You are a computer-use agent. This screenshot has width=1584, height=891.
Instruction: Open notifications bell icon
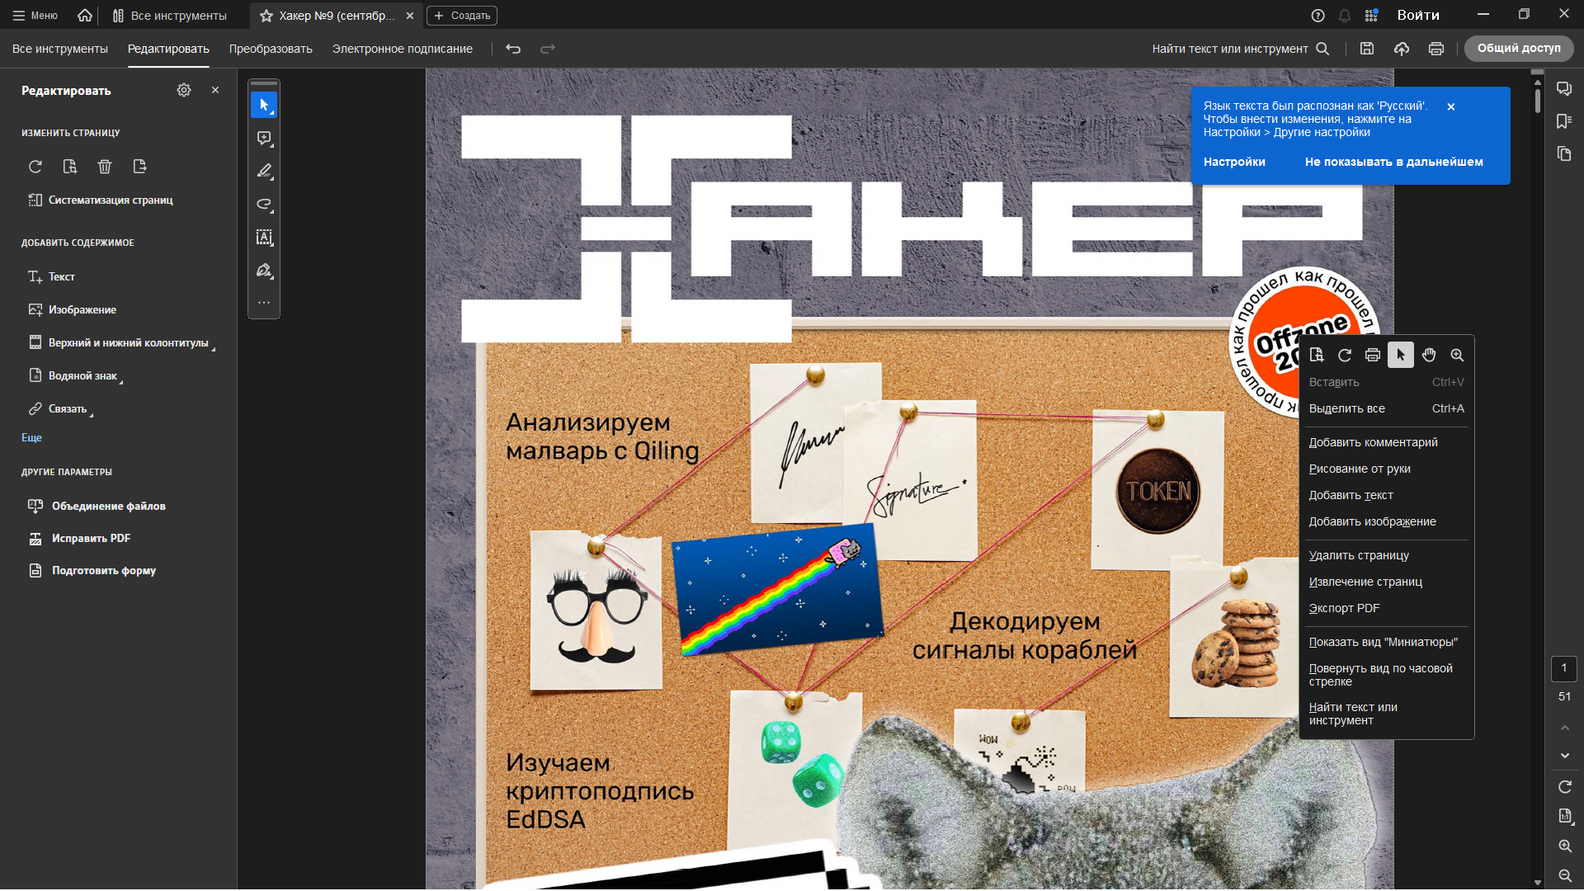1345,16
